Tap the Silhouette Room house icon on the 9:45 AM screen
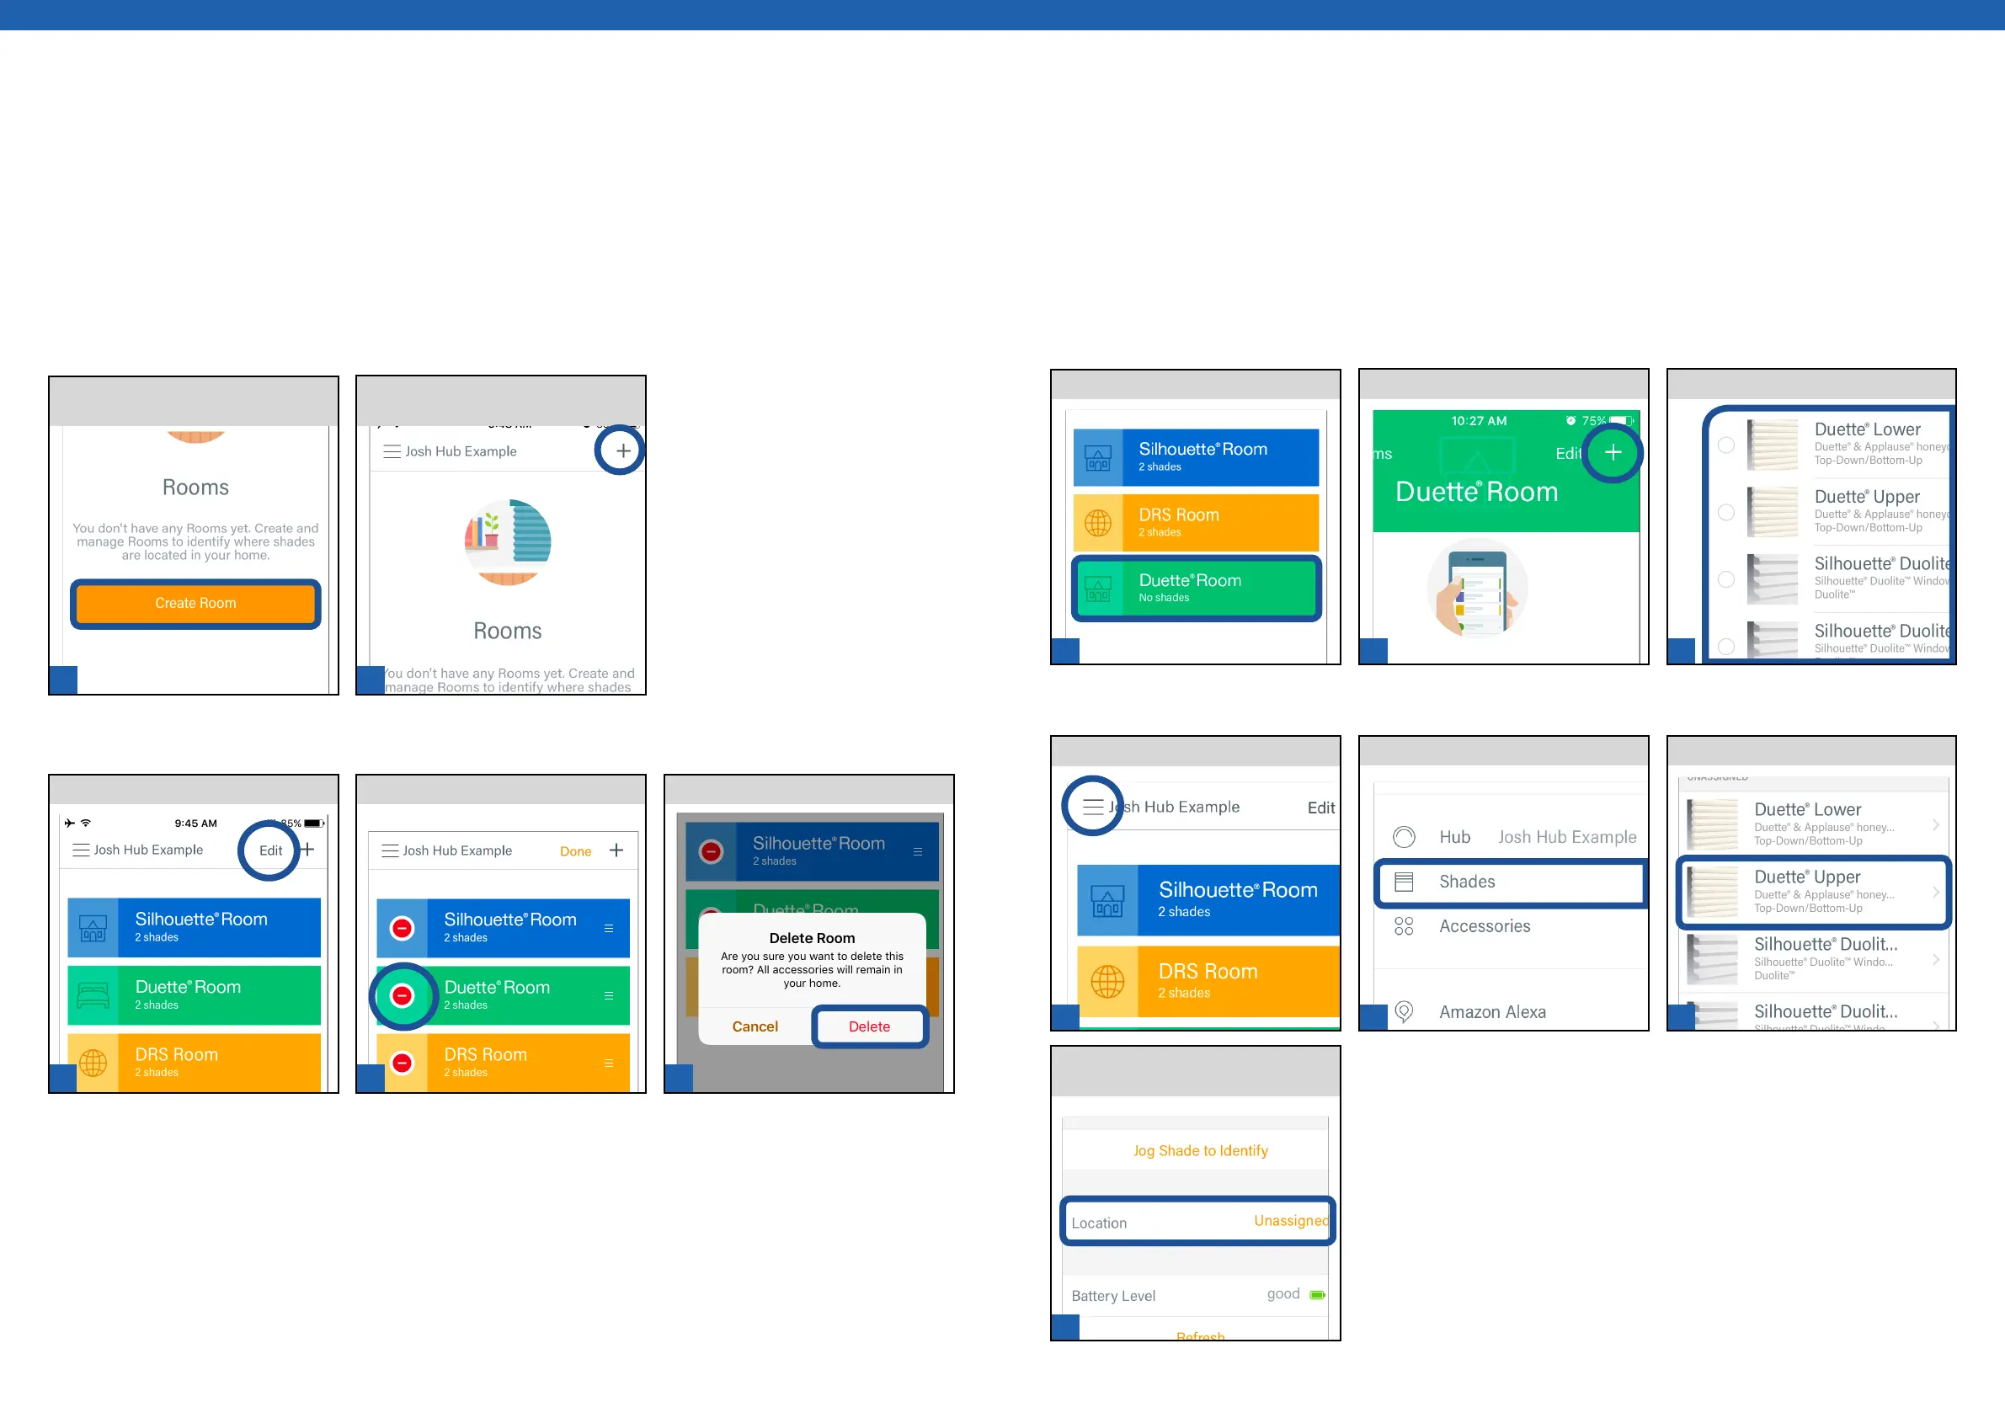 tap(93, 928)
